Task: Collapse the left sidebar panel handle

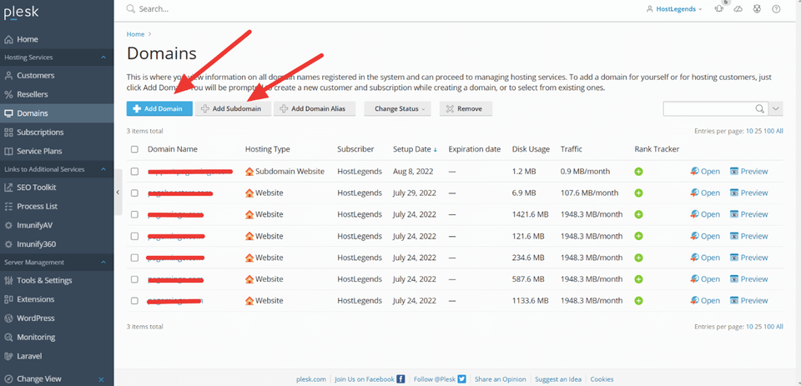Action: [118, 192]
